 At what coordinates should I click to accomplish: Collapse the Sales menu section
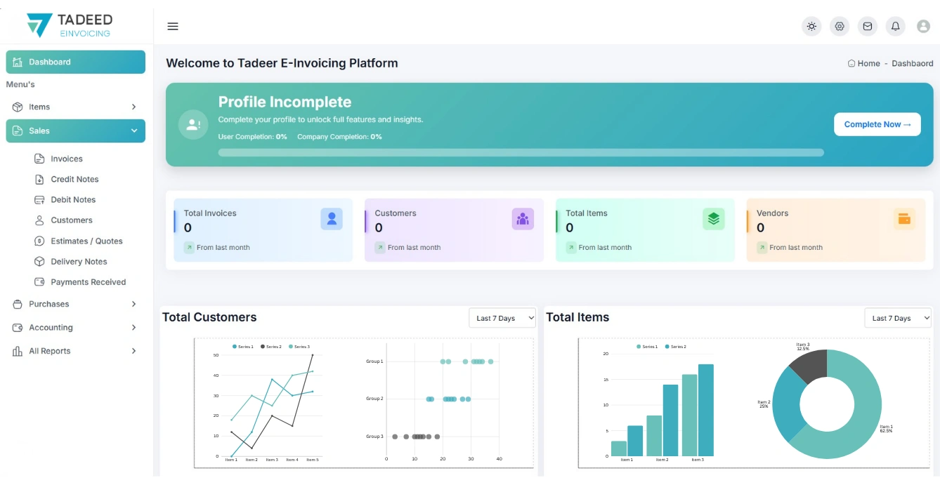[75, 131]
